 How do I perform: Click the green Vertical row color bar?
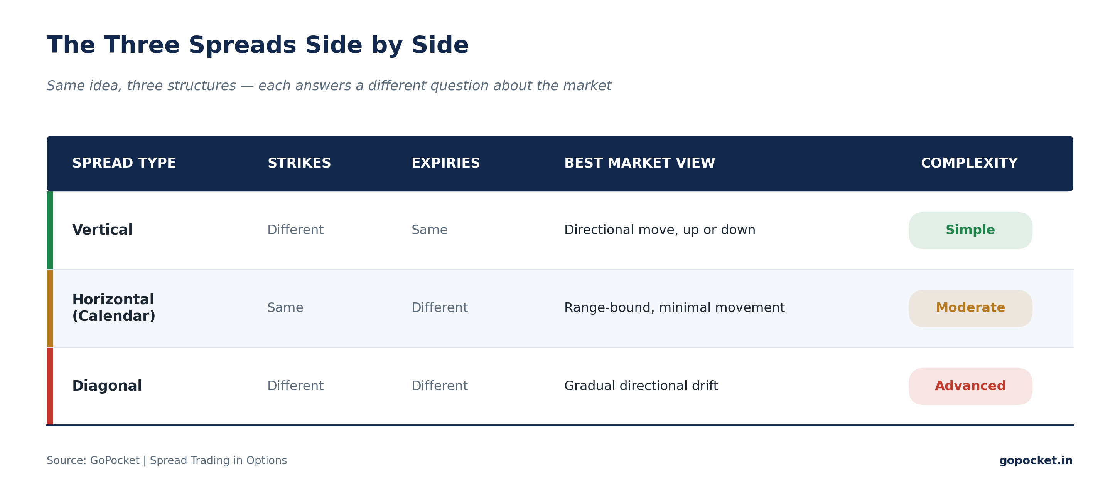tap(50, 230)
